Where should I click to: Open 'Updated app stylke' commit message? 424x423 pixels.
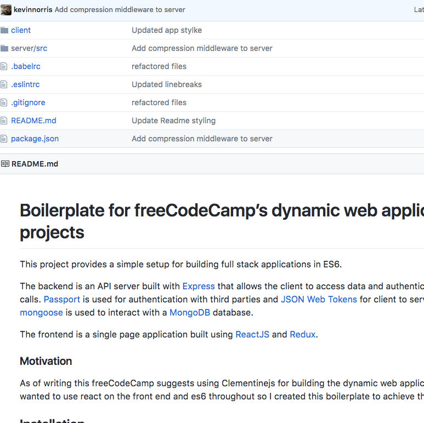[167, 30]
